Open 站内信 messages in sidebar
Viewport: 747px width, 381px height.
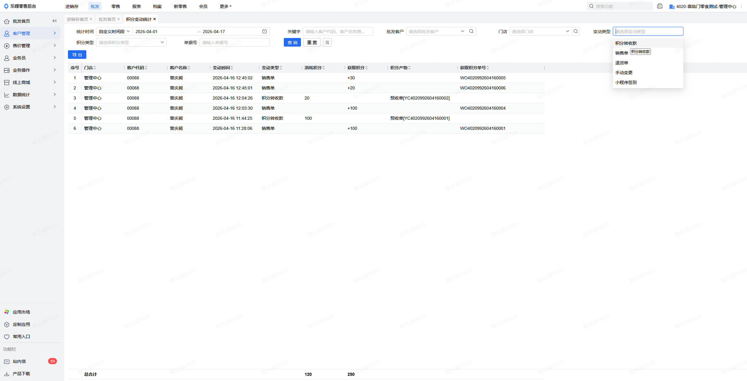19,361
